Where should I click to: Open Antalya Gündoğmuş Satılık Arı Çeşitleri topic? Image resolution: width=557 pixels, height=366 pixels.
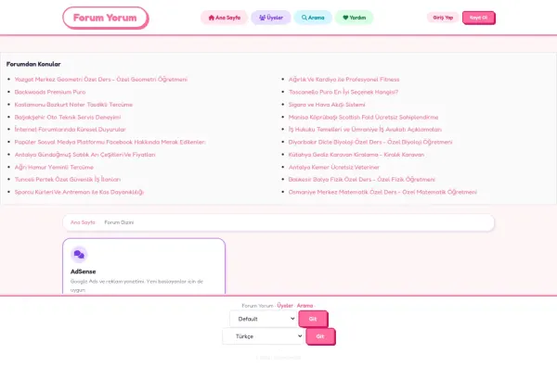tap(84, 155)
